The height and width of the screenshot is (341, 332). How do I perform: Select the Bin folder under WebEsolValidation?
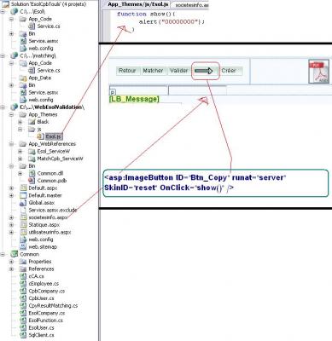[32, 166]
